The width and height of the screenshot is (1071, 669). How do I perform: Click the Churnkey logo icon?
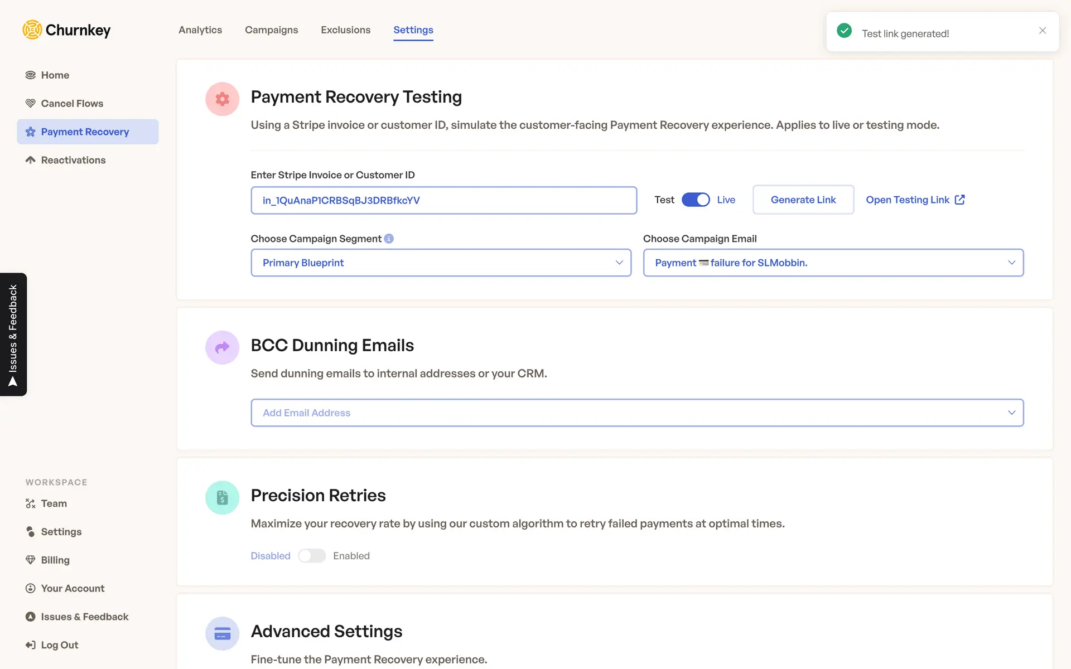click(x=32, y=30)
